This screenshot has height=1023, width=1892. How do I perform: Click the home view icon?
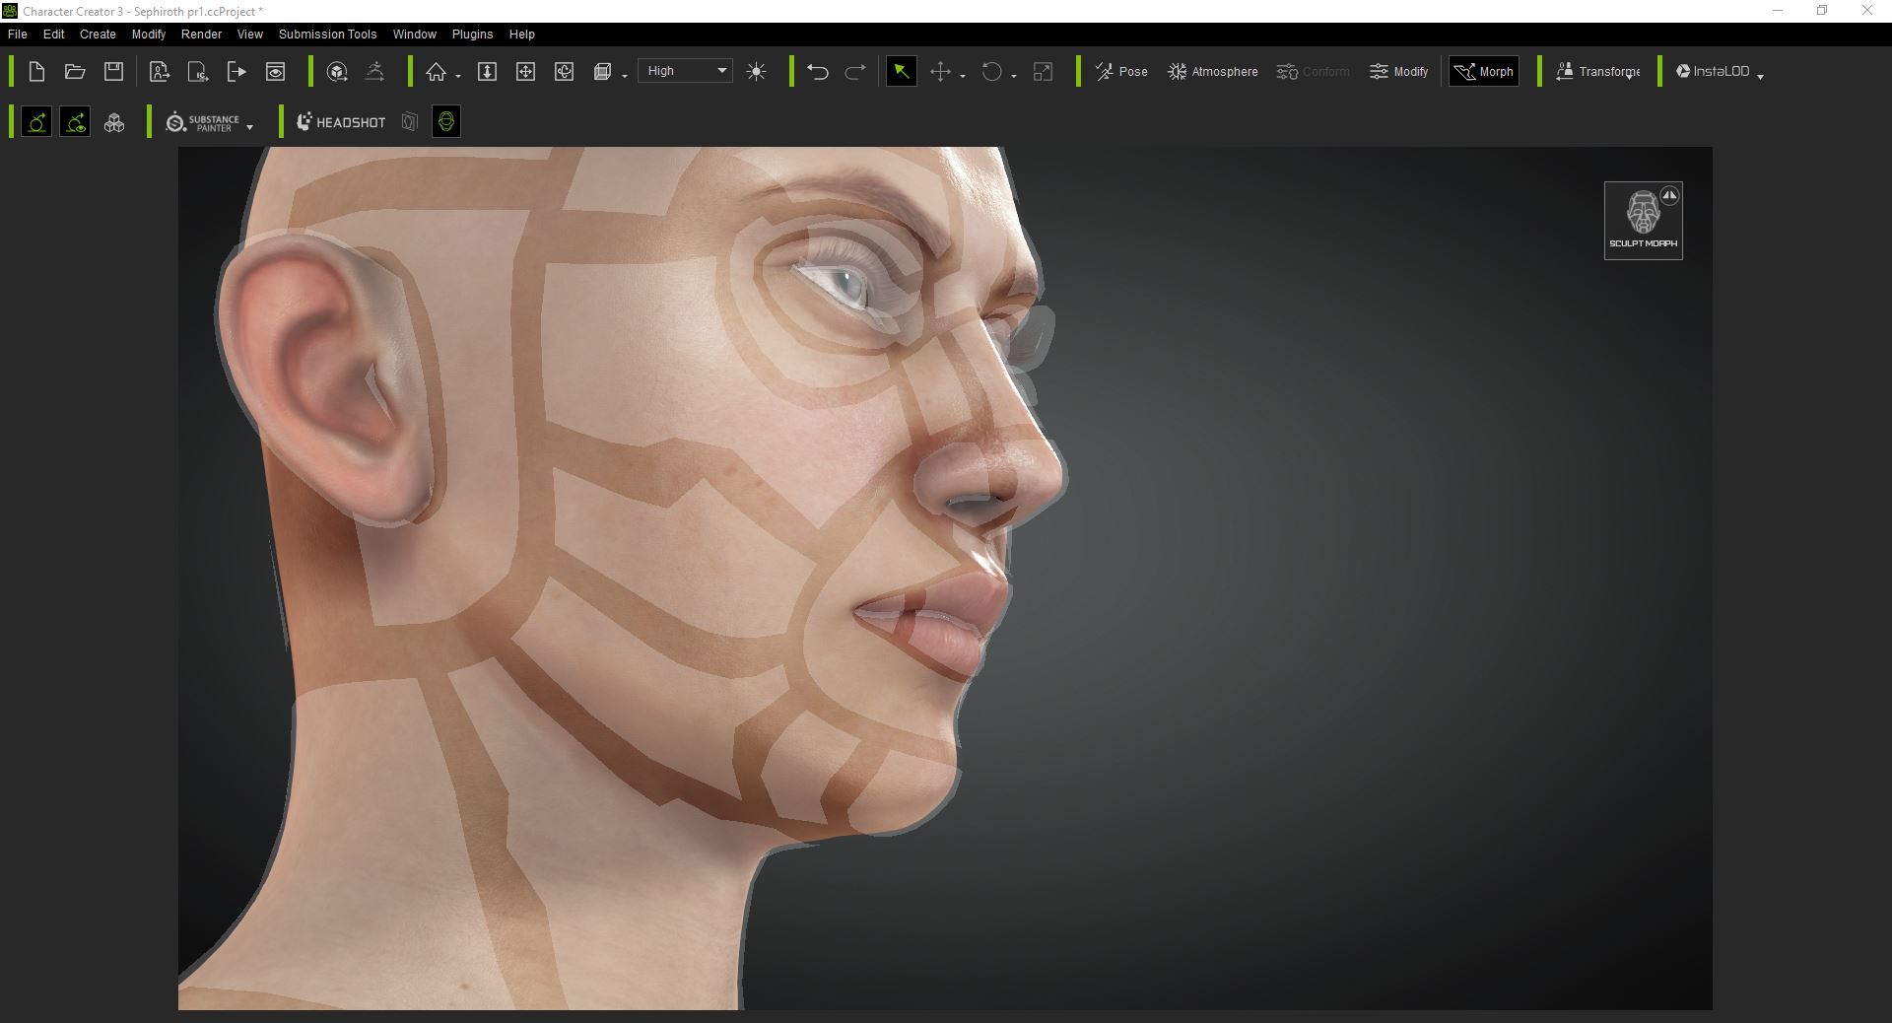coord(436,71)
